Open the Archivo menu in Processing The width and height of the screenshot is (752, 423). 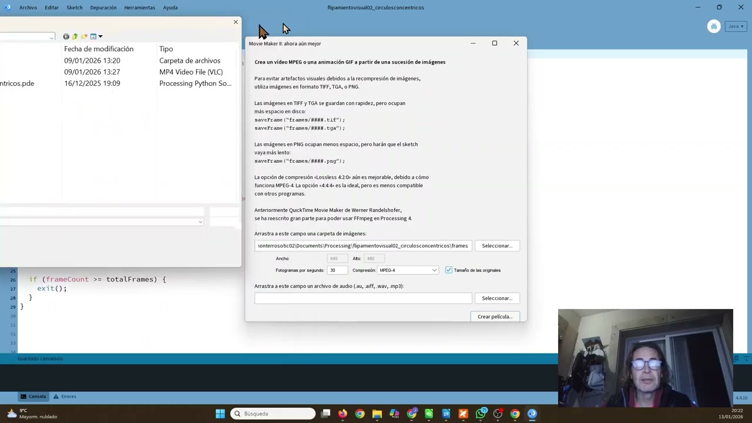[28, 8]
